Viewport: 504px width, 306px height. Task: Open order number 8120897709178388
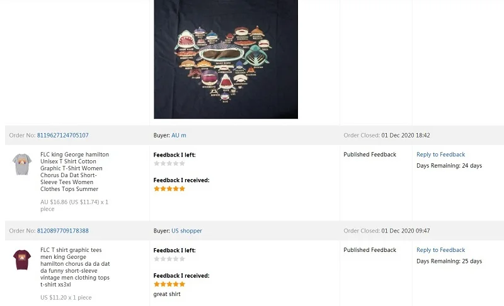pyautogui.click(x=63, y=231)
